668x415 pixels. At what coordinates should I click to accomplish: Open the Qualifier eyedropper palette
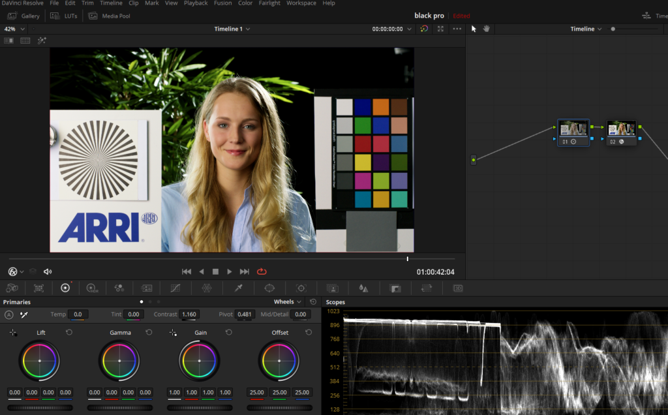(239, 288)
